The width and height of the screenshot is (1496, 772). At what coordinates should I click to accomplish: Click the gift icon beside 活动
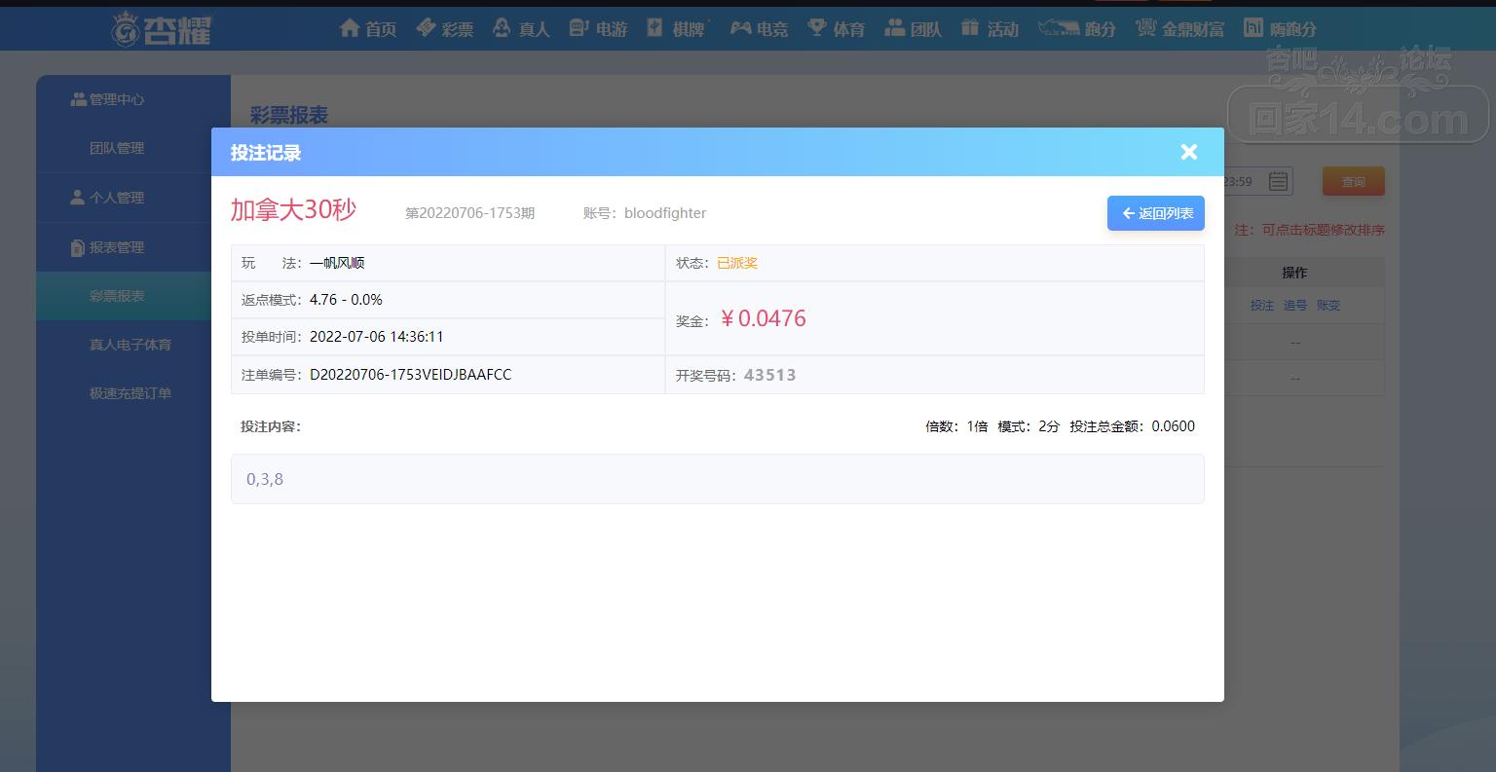969,27
